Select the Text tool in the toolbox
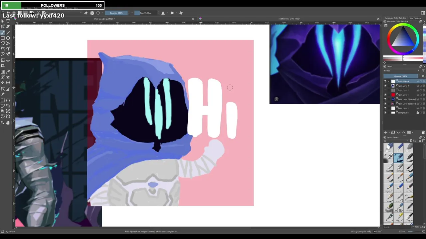 tap(8, 21)
